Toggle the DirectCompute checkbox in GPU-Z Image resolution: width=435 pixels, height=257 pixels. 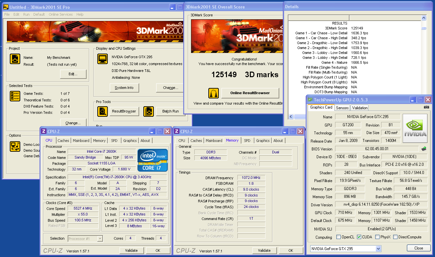[395, 237]
